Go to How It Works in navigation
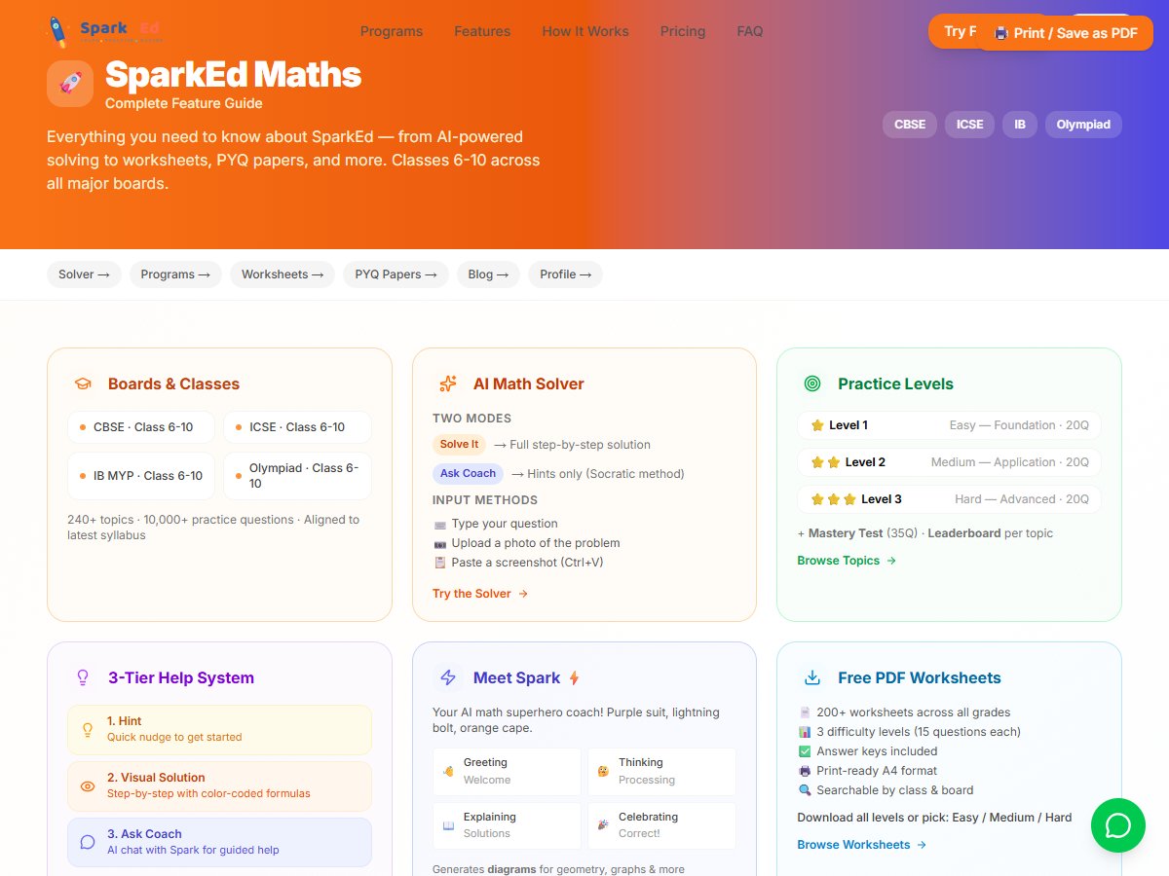 [585, 31]
